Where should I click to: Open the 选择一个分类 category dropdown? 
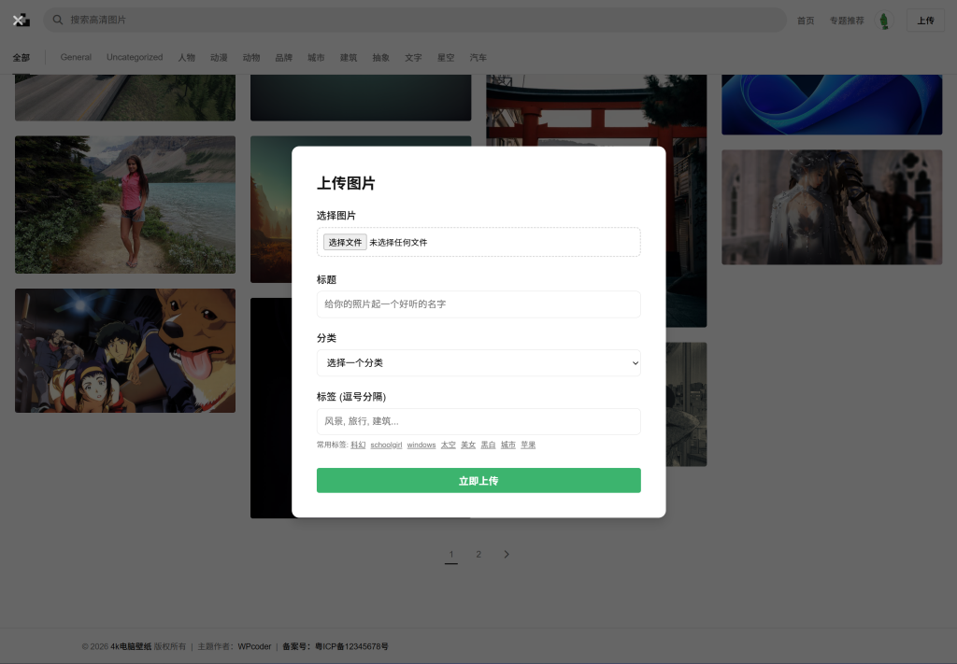pos(478,362)
